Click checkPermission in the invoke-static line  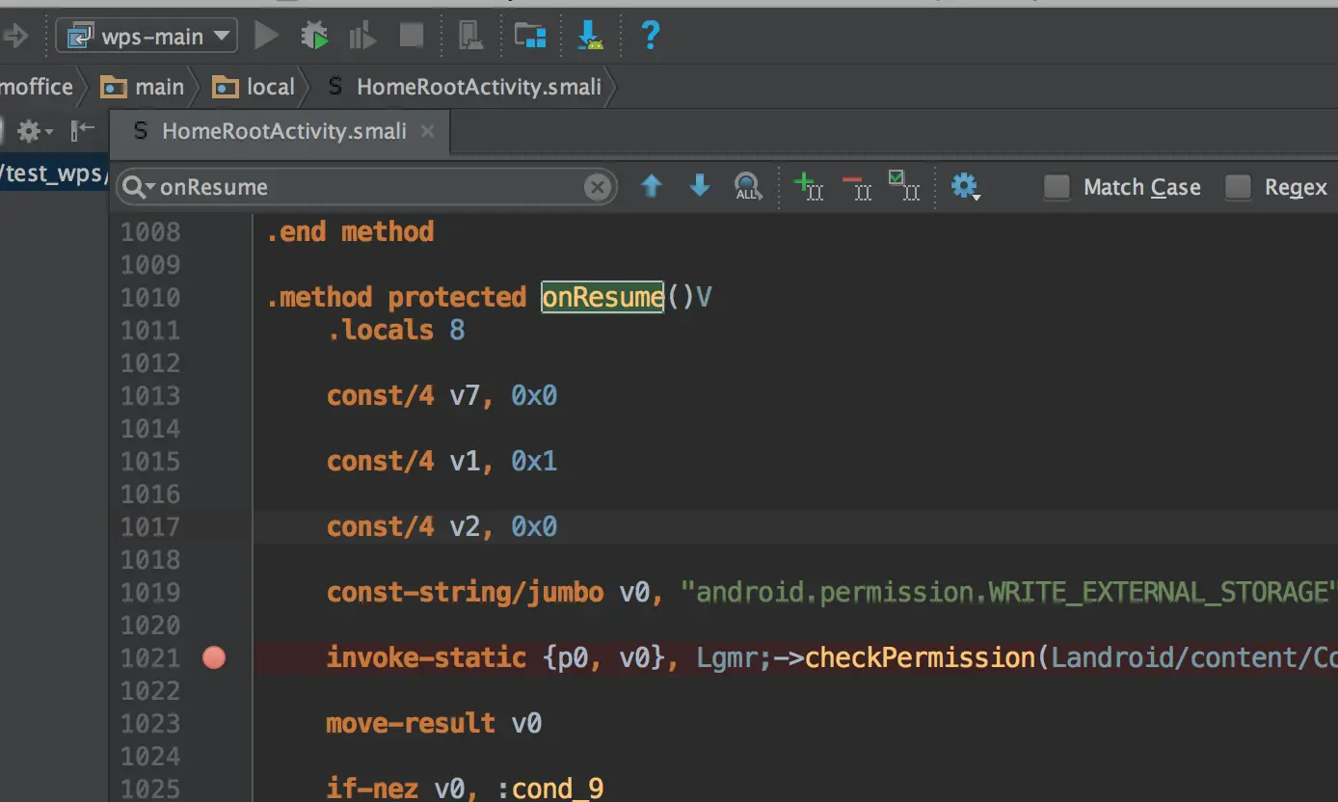tap(920, 657)
